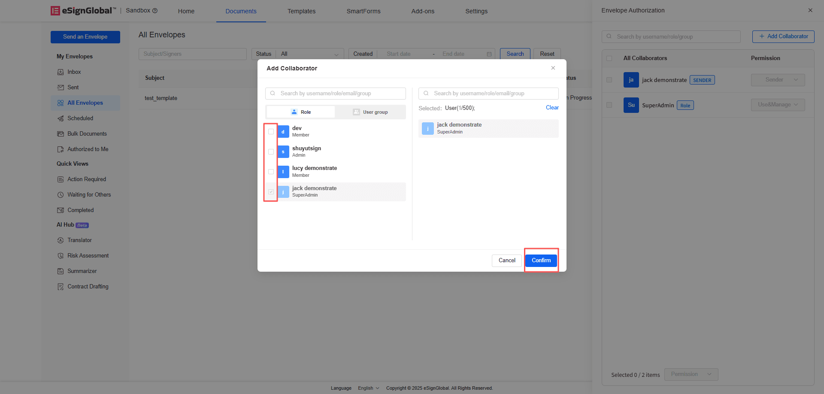Tick the lucy demonstrate checkbox
Screen dimensions: 824x394
[x=271, y=172]
